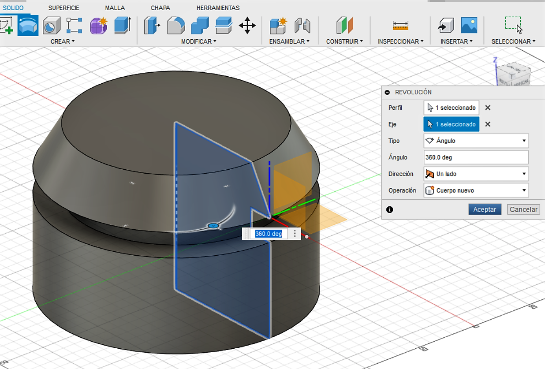Switch to the HERRAMIENTAS tab

tap(218, 8)
